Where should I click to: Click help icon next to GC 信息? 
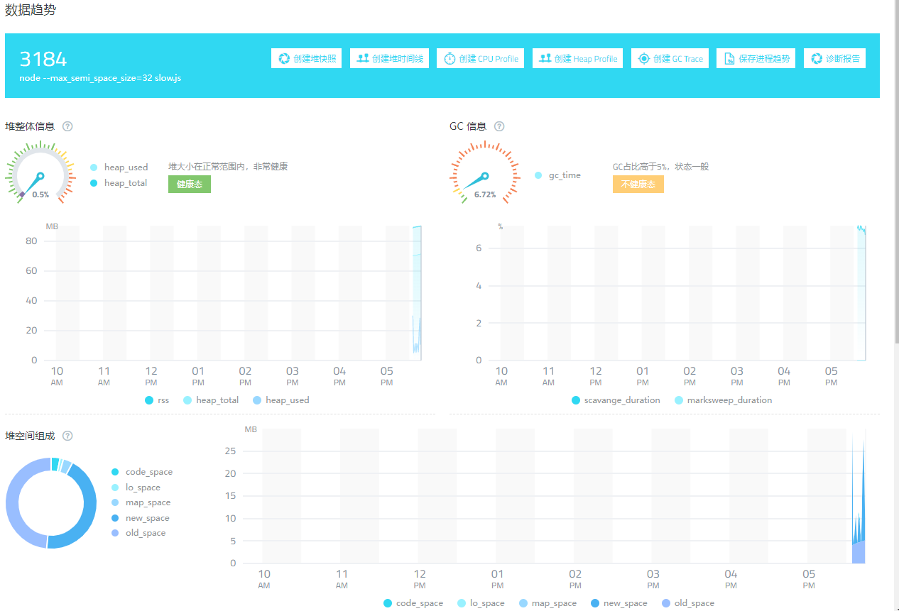(499, 126)
